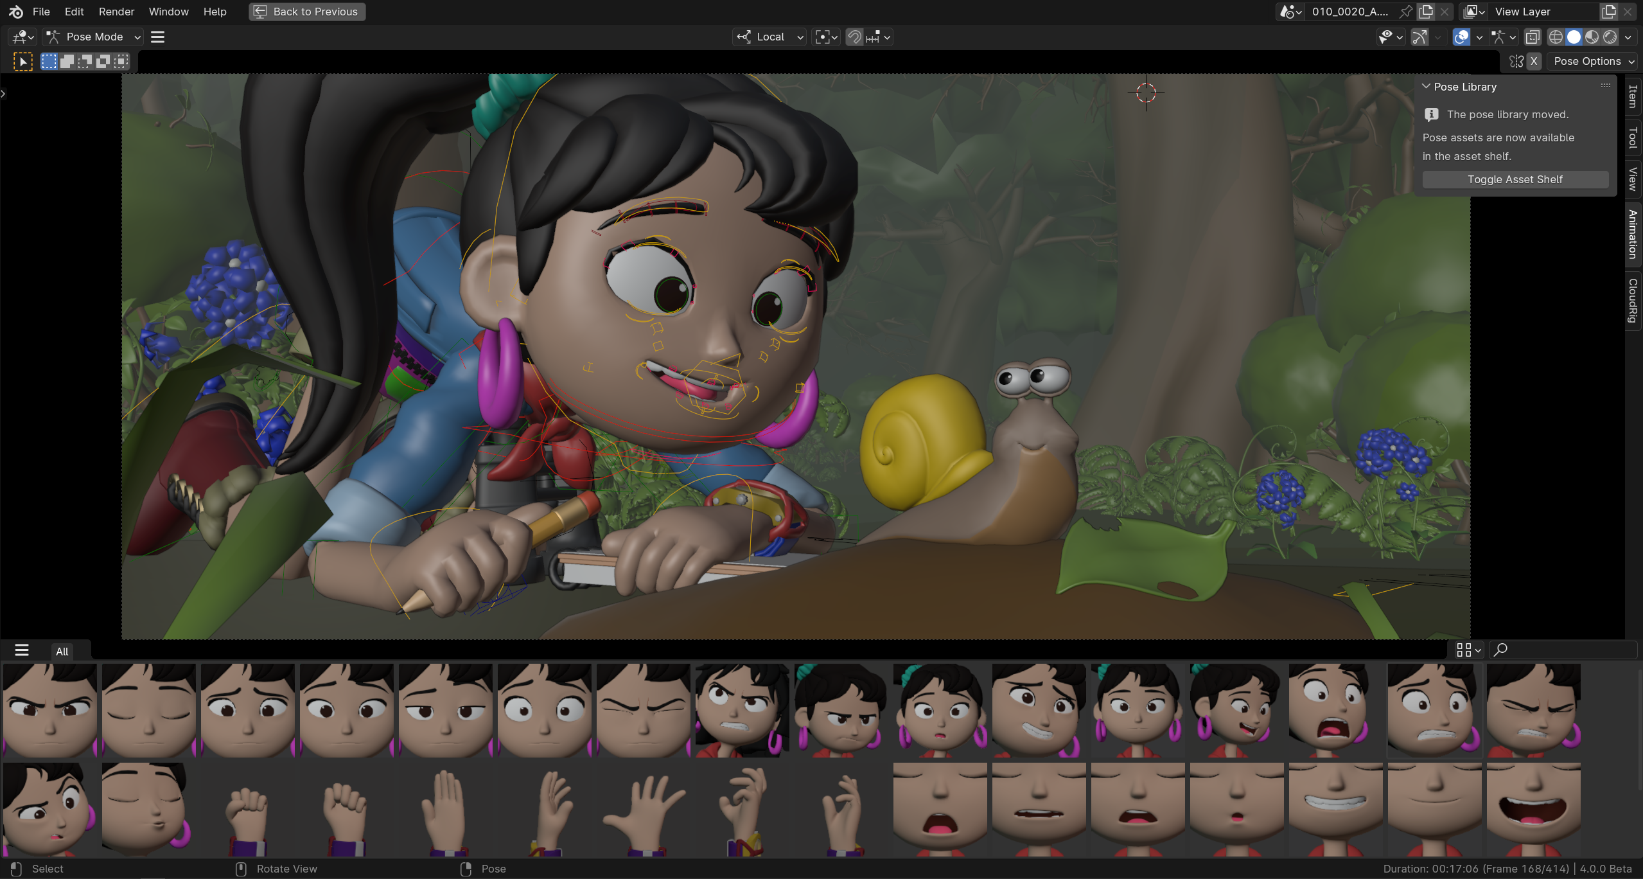Click the Back to Previous button
The height and width of the screenshot is (879, 1643).
pyautogui.click(x=306, y=12)
